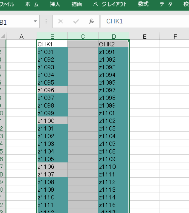This screenshot has height=213, width=189.
Task: Select z1102 in column D
Action: [x=113, y=121]
